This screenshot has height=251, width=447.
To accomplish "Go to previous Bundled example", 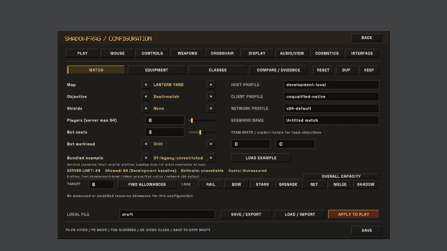I will (146, 158).
